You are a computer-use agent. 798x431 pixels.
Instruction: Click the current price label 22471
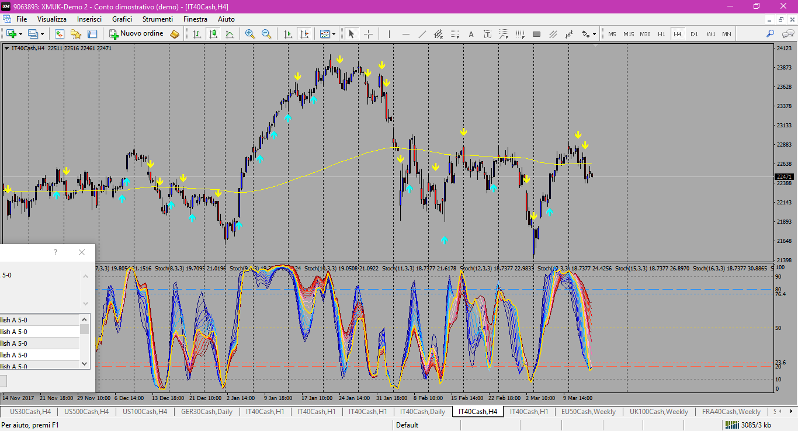point(784,176)
